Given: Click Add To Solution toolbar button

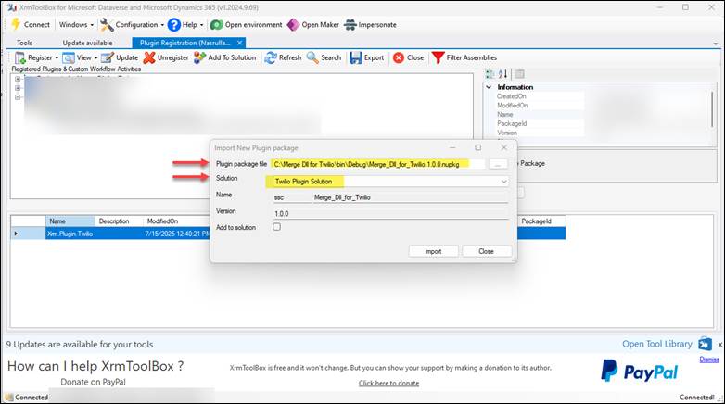Looking at the screenshot, I should point(224,57).
